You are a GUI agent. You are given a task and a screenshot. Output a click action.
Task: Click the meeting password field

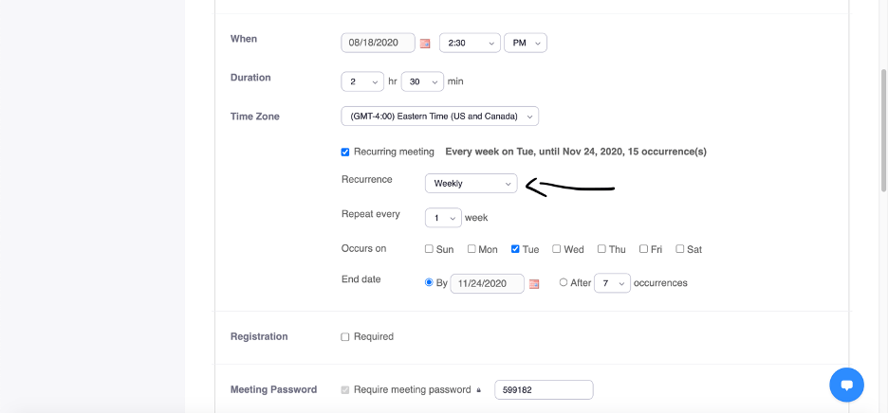tap(544, 389)
